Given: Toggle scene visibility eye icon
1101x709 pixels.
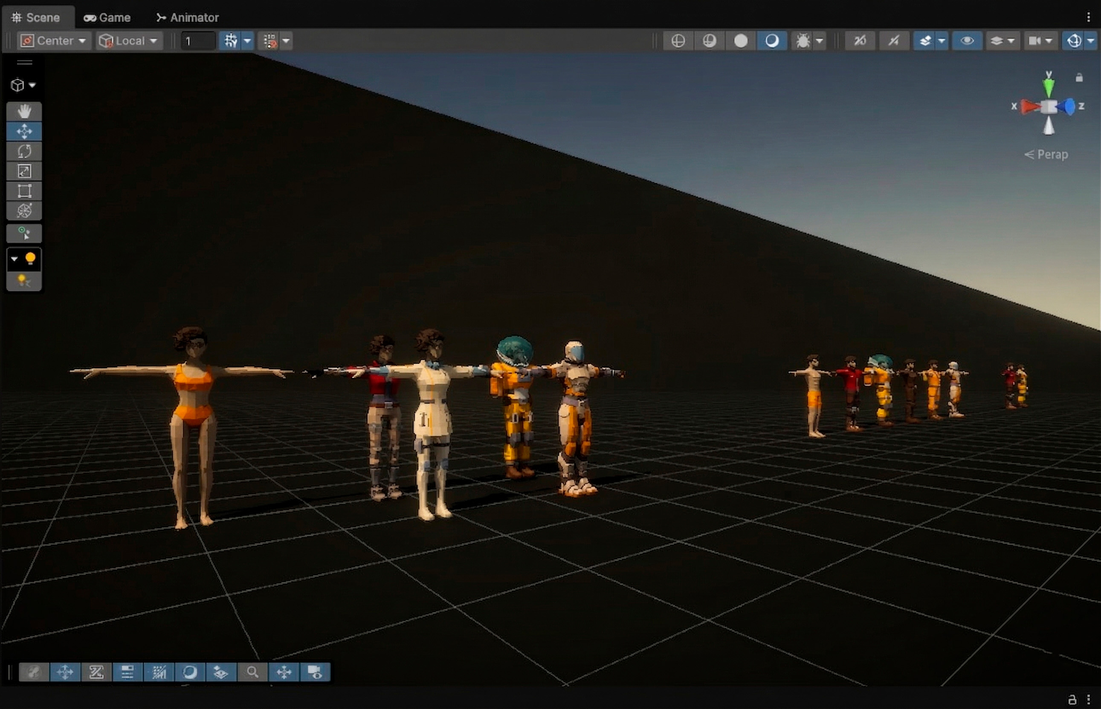Looking at the screenshot, I should pos(967,41).
